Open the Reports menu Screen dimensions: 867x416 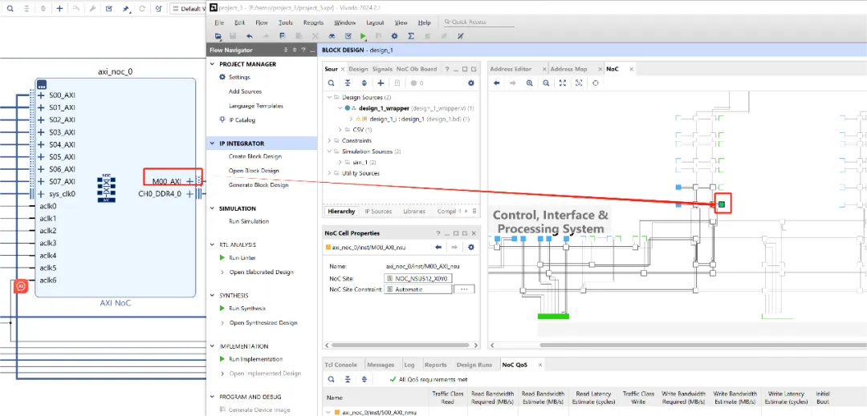point(313,22)
